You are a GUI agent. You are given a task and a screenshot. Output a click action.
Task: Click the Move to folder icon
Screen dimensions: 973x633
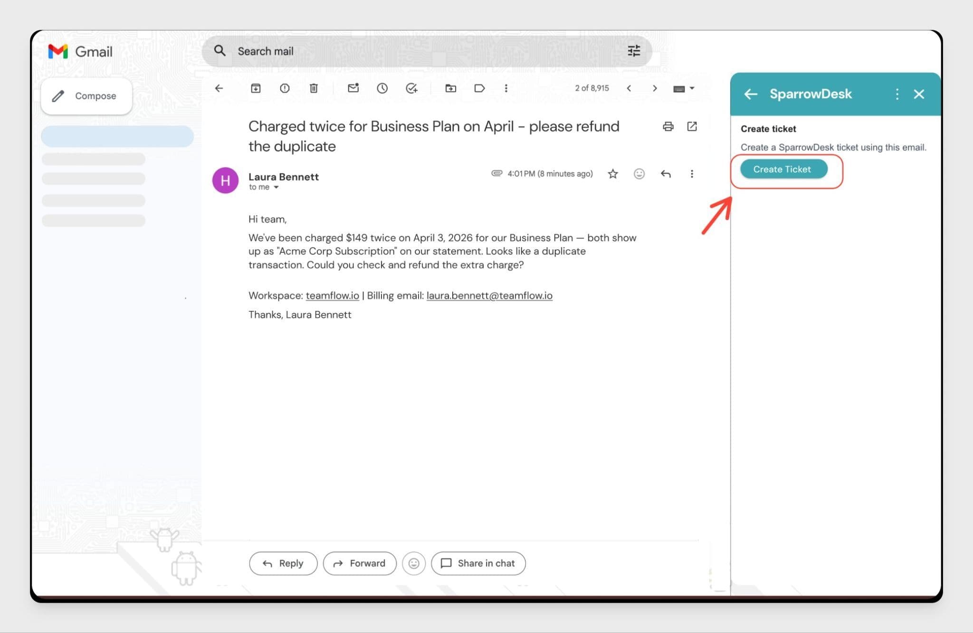pyautogui.click(x=450, y=88)
